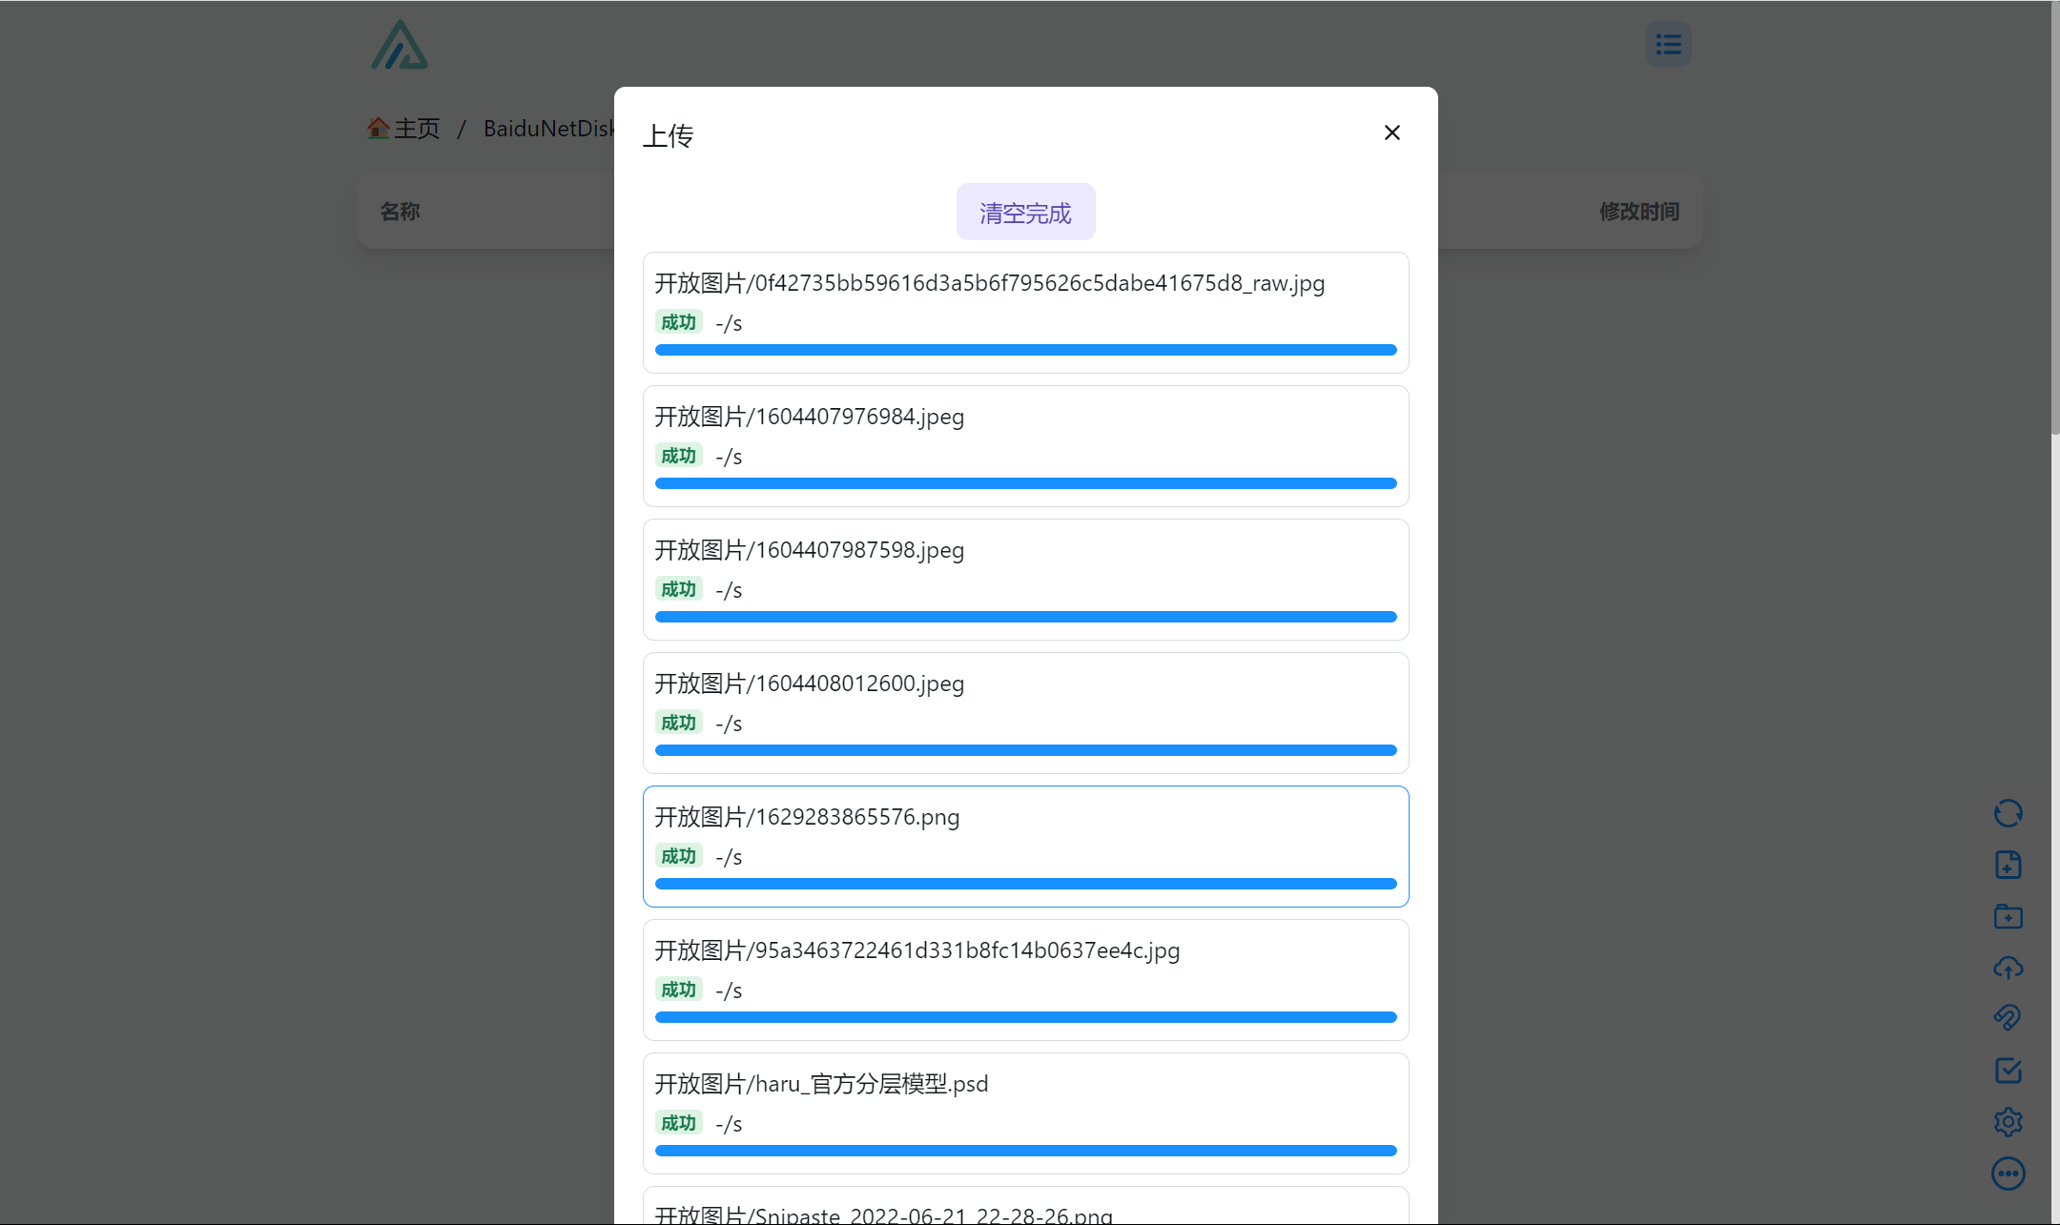The image size is (2060, 1225).
Task: Select the Snipaste_2022-06-21 filename
Action: [x=883, y=1215]
